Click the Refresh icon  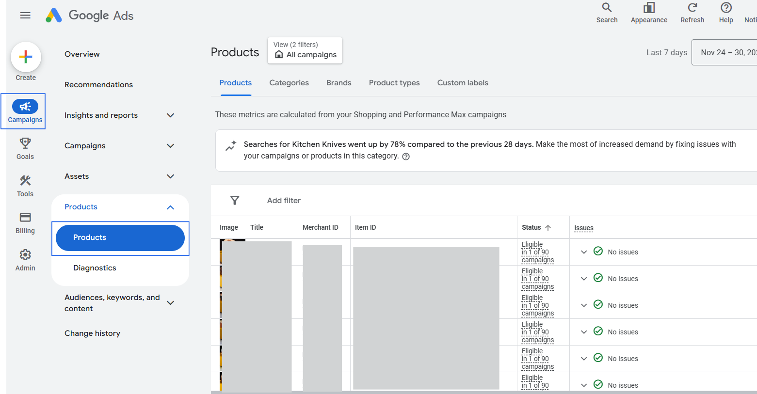[x=692, y=8]
